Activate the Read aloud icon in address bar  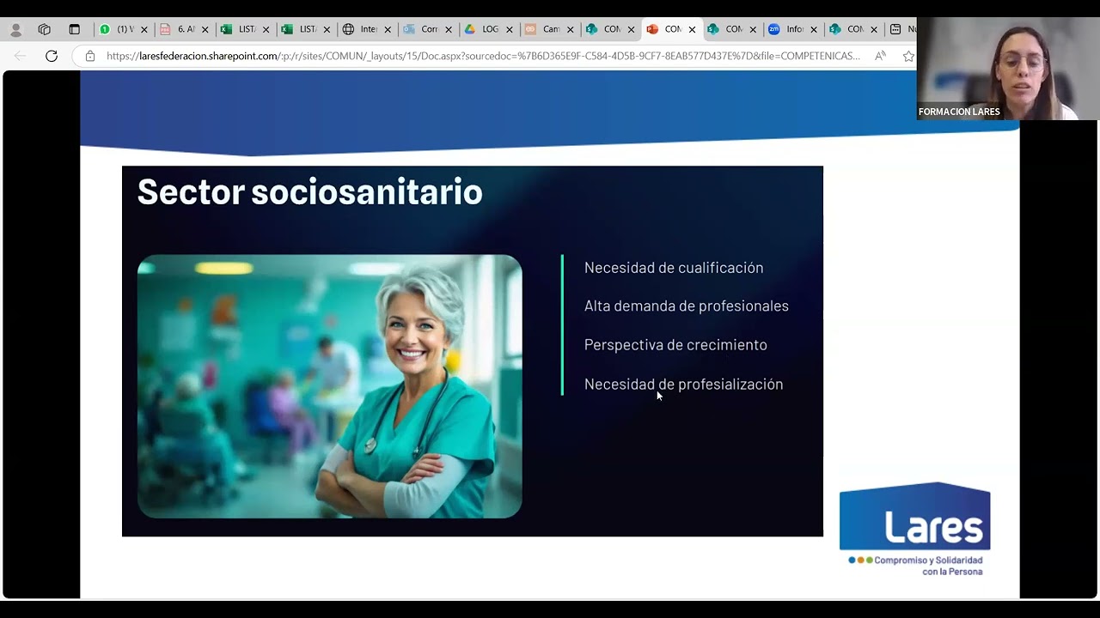880,56
